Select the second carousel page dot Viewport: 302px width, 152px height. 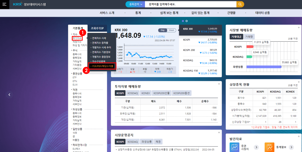pos(186,21)
